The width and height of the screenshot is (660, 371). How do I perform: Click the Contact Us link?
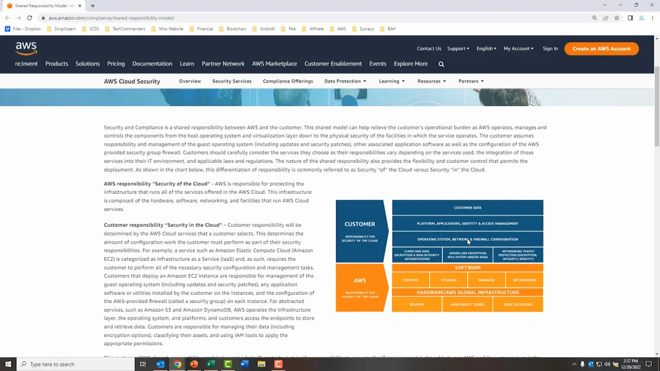429,48
